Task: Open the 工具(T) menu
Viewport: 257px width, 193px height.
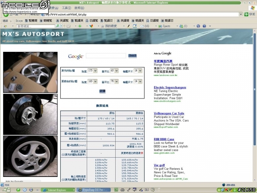Action: [x=66, y=8]
